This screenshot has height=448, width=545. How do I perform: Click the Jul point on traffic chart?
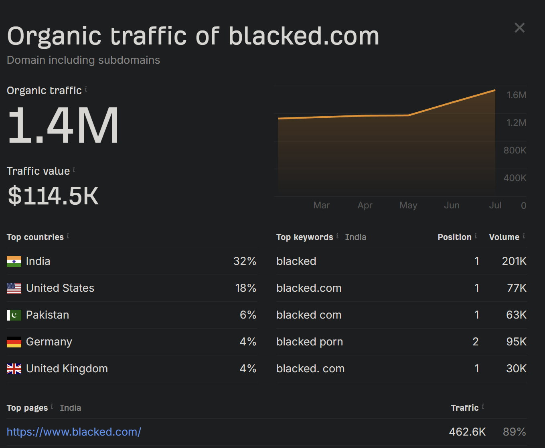point(495,91)
